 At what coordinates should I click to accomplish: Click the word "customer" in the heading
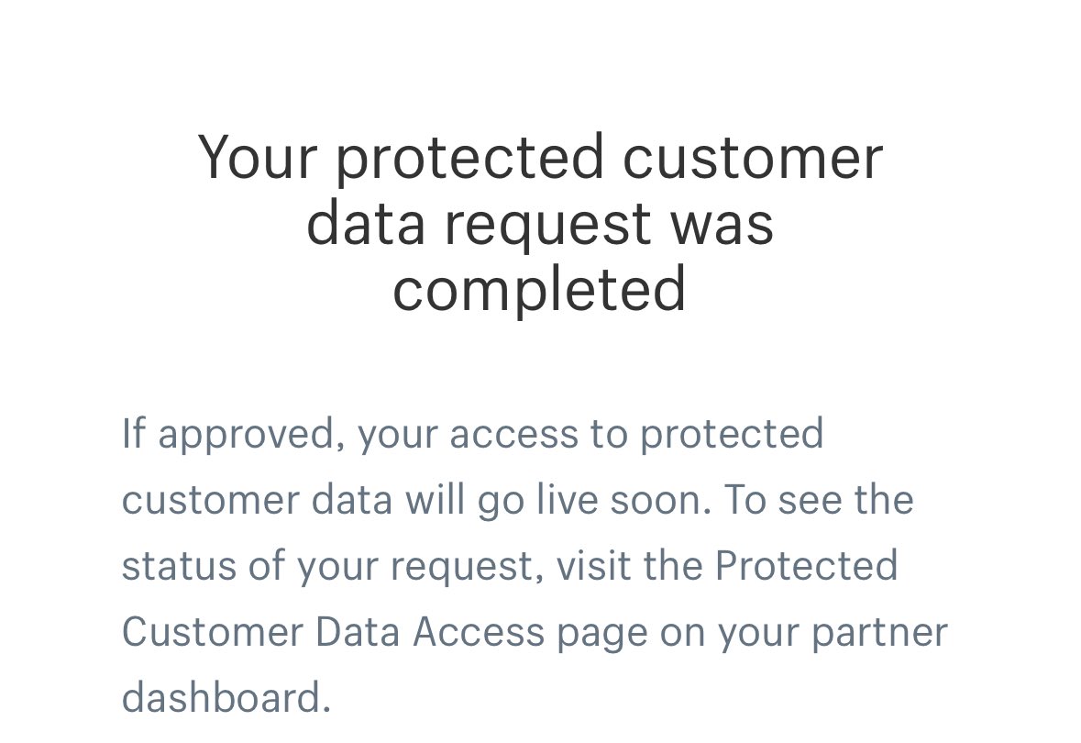pyautogui.click(x=753, y=158)
